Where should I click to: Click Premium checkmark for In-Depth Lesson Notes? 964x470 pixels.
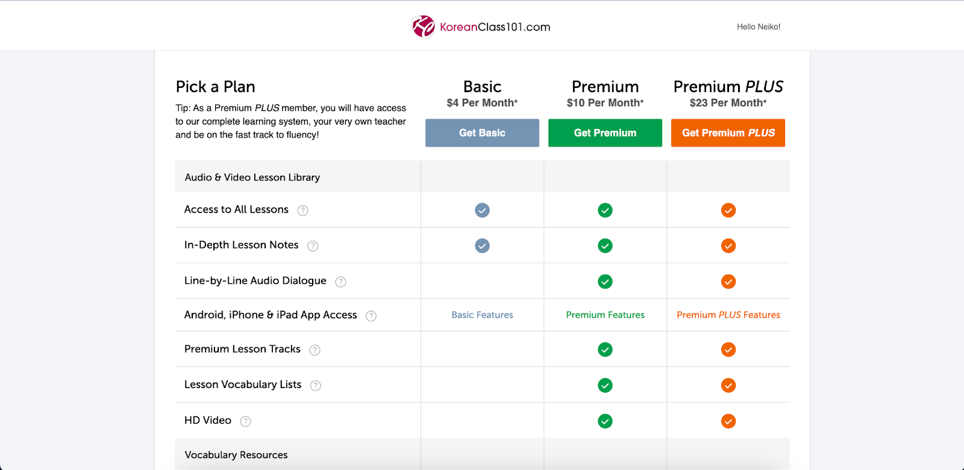(605, 246)
